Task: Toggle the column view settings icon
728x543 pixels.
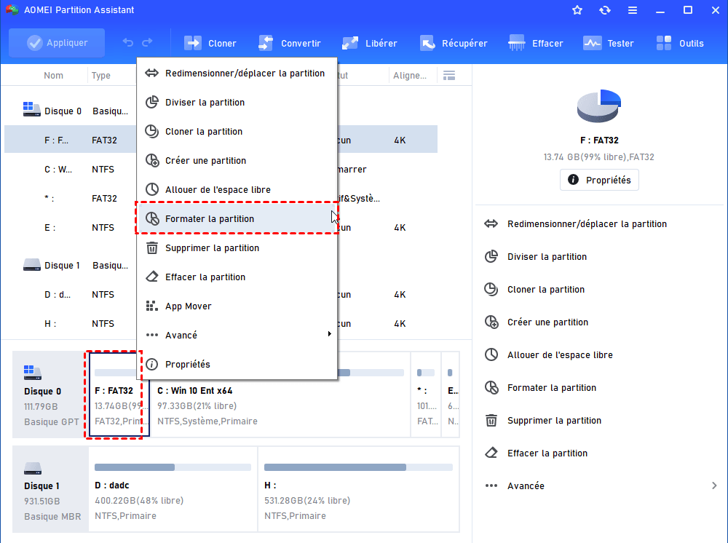Action: click(x=449, y=76)
